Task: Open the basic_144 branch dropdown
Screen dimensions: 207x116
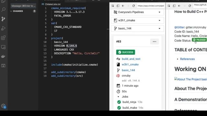Action: [137, 28]
